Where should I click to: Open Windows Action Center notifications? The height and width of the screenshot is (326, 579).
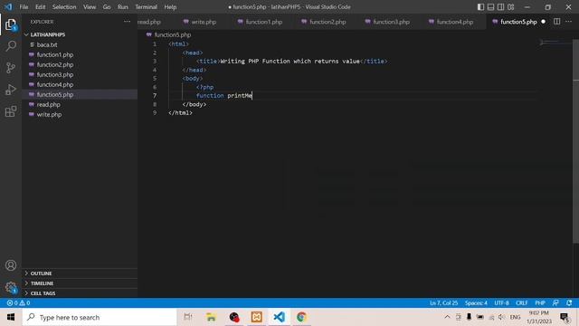point(565,317)
